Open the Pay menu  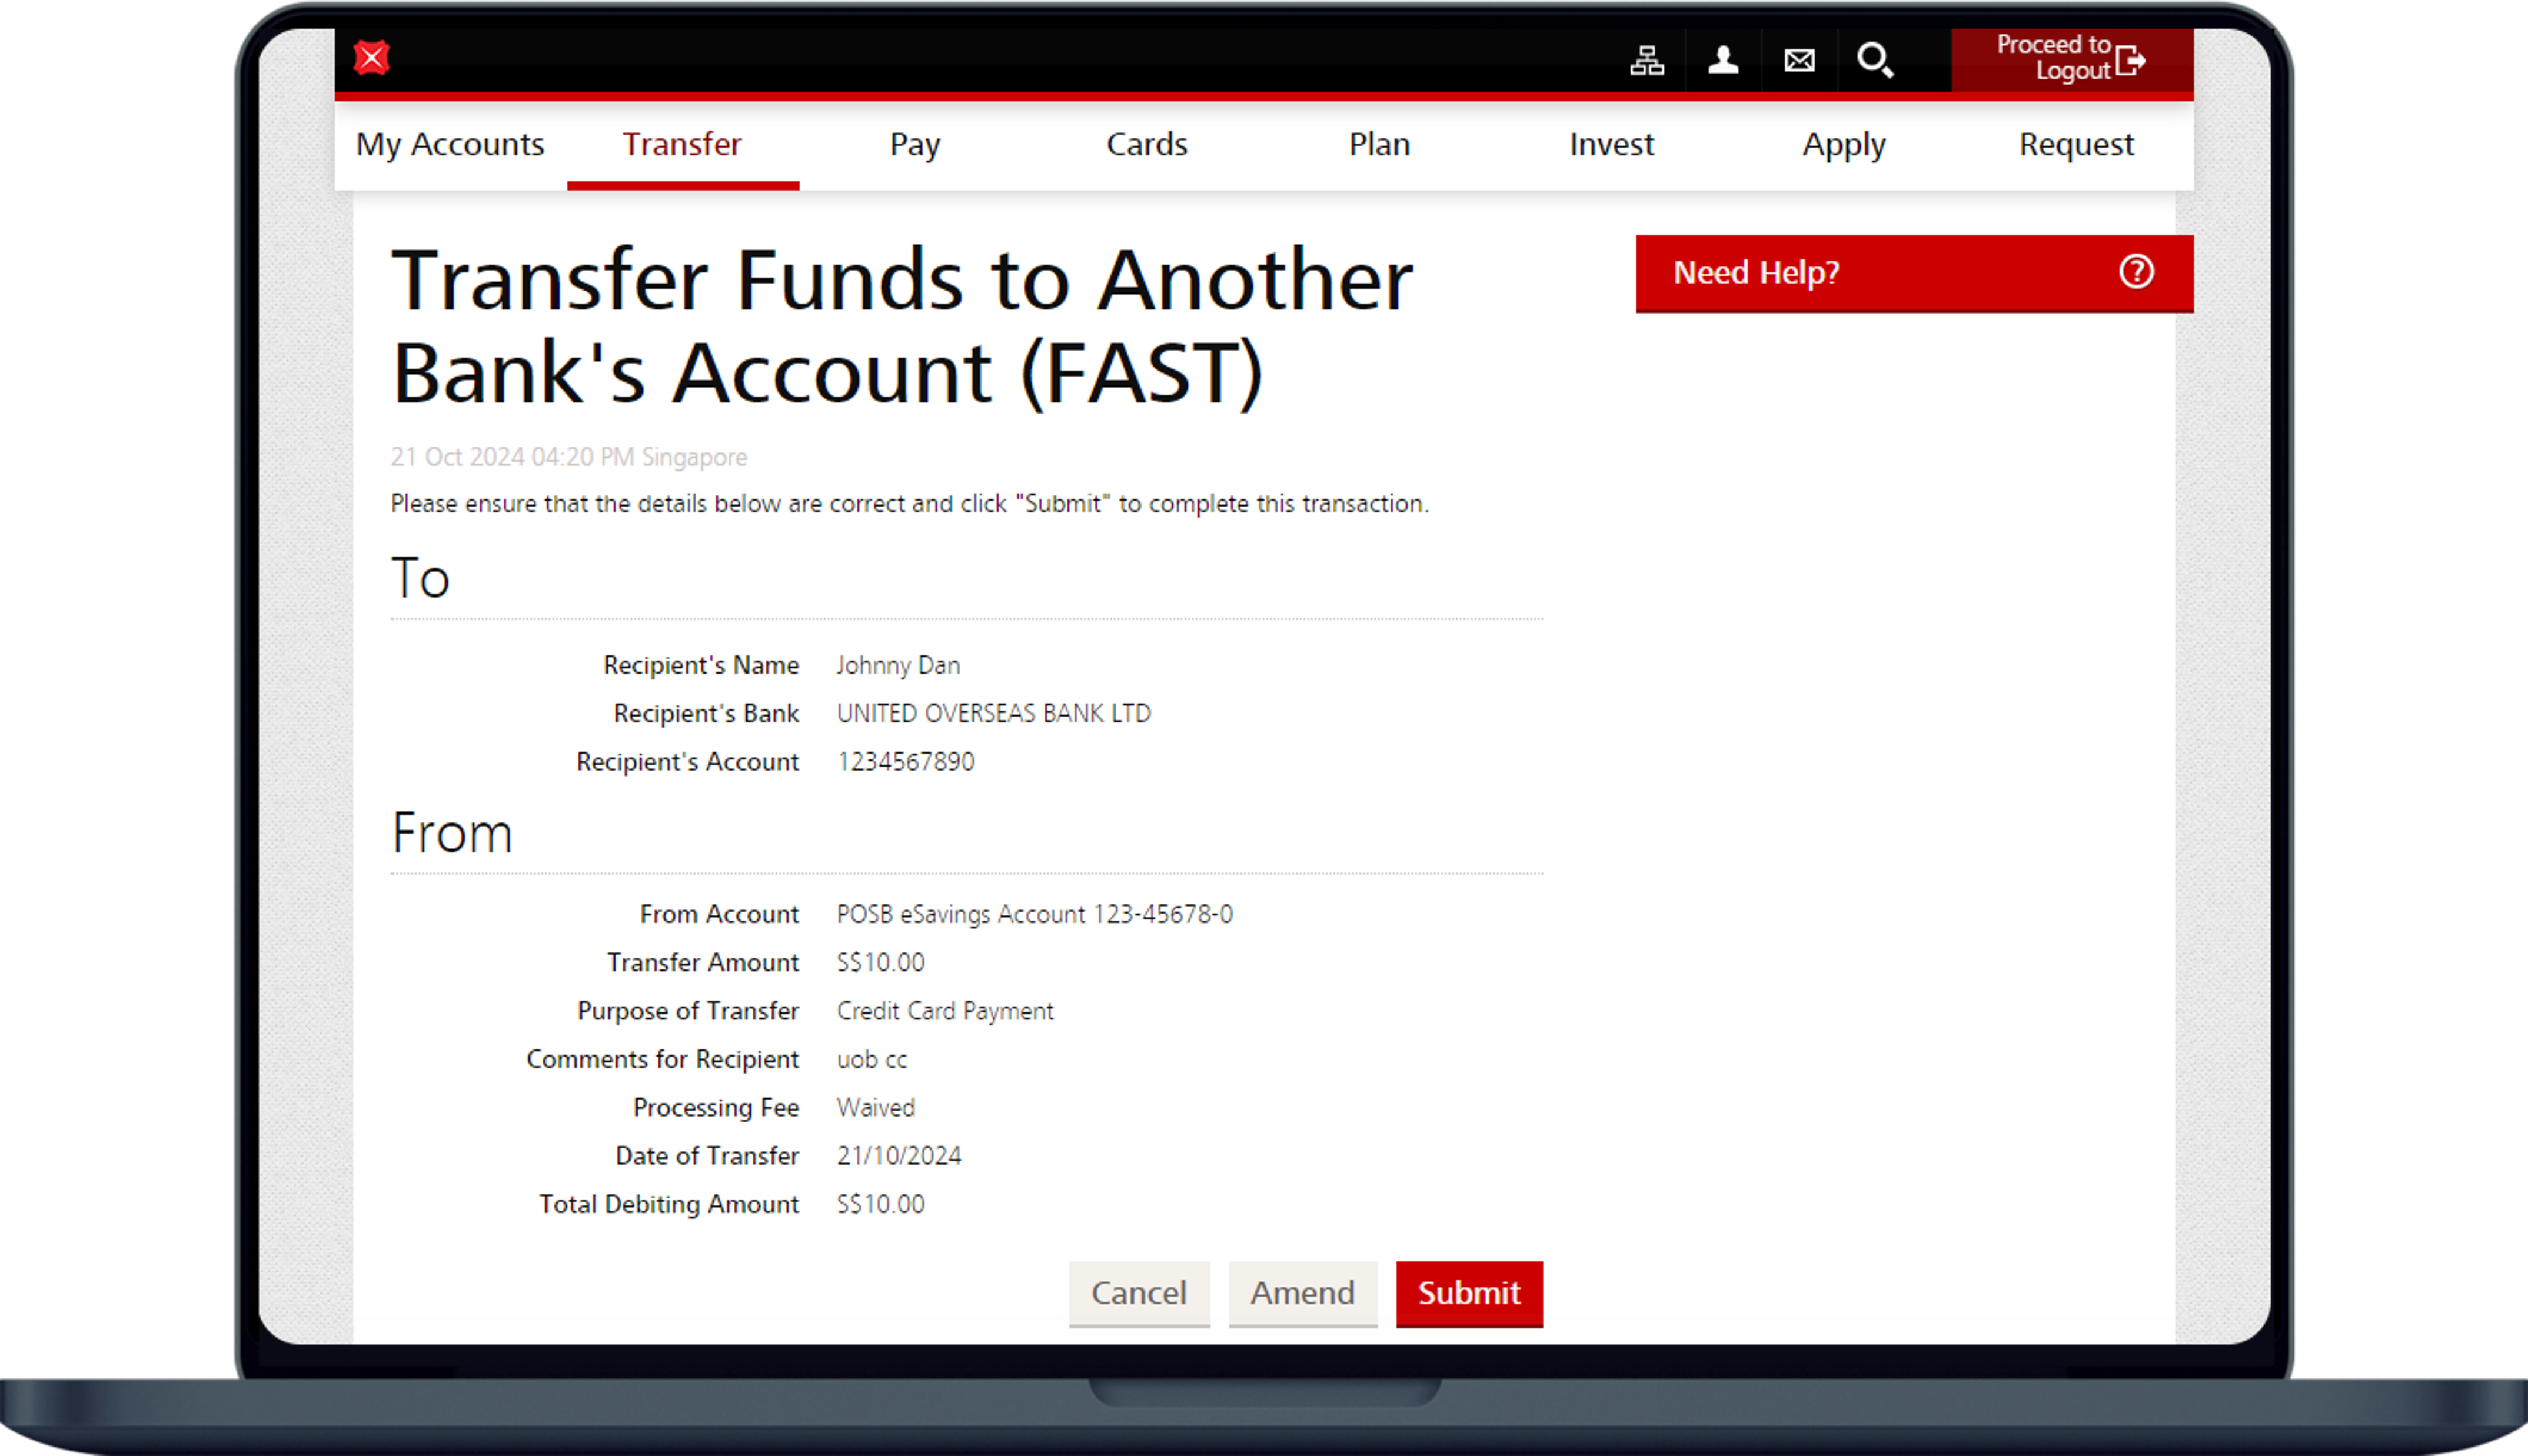(915, 145)
